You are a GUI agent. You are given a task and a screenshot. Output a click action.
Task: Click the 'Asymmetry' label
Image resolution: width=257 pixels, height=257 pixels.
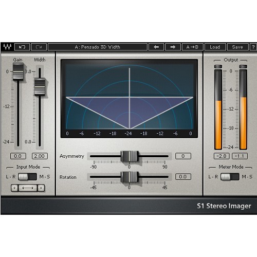click(x=72, y=156)
